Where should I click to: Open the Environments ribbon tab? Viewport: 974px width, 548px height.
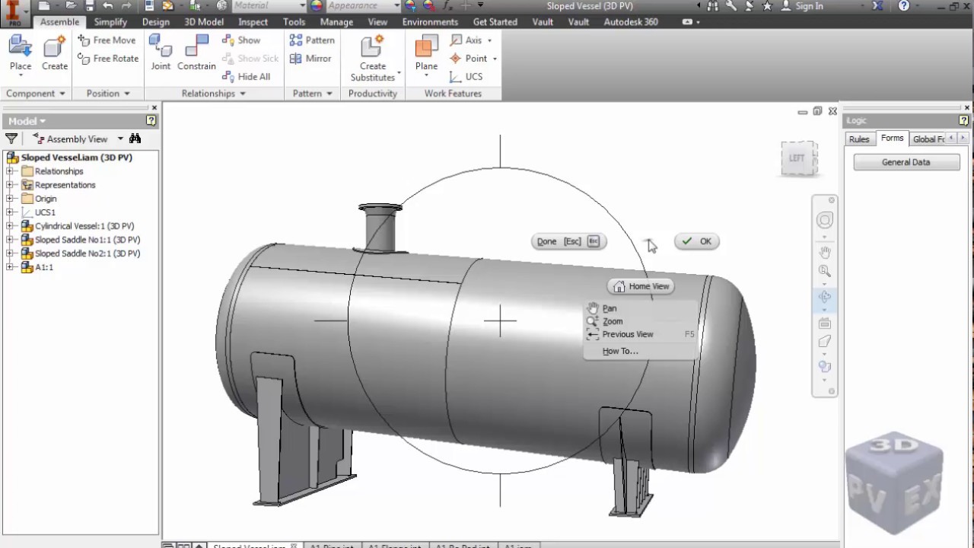click(x=430, y=22)
